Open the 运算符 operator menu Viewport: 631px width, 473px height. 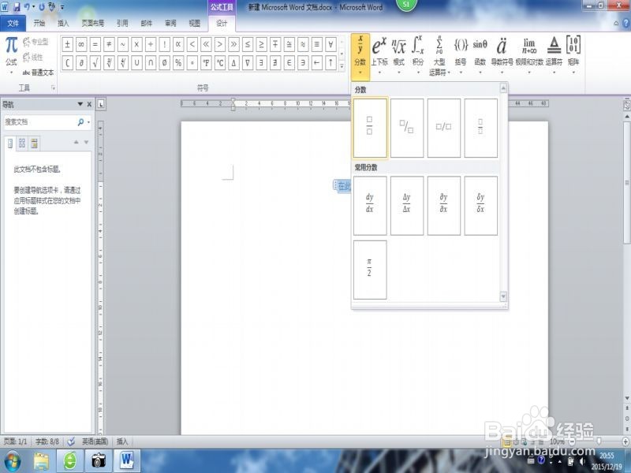tap(554, 55)
